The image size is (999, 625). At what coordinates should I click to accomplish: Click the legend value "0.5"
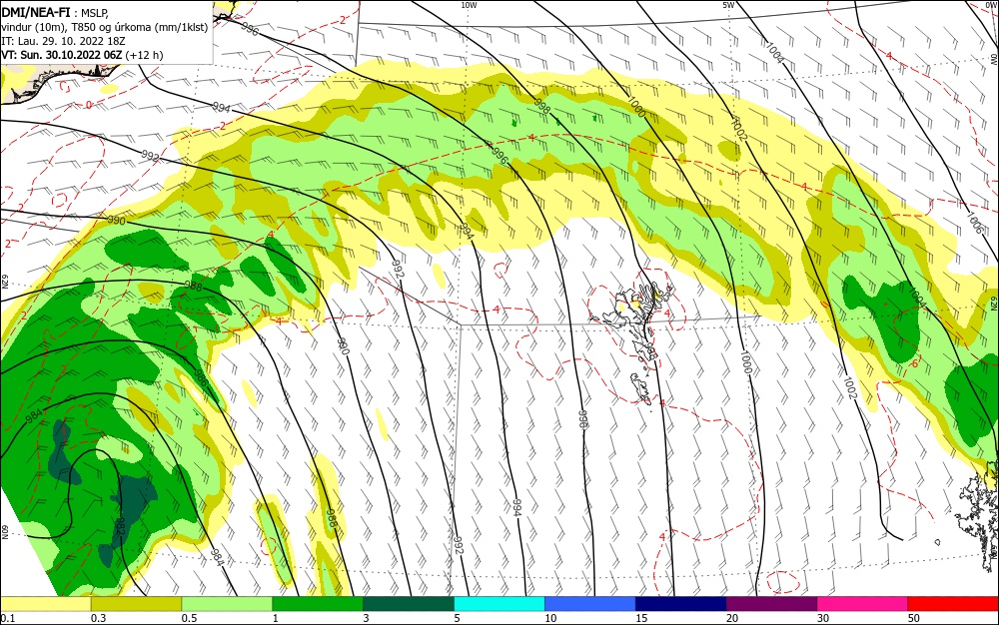(x=189, y=618)
